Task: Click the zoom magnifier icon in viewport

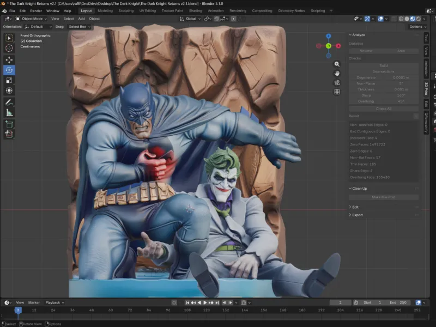Action: [337, 64]
